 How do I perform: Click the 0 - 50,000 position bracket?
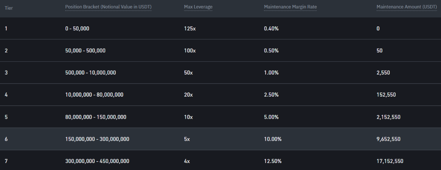[77, 28]
